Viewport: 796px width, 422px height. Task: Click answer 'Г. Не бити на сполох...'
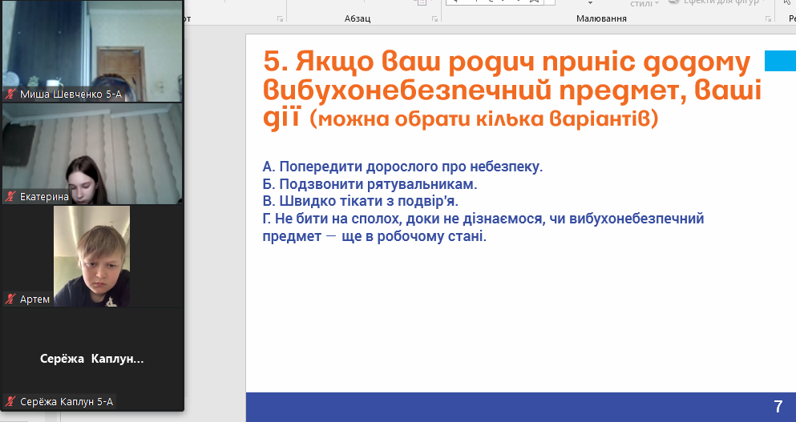click(483, 227)
